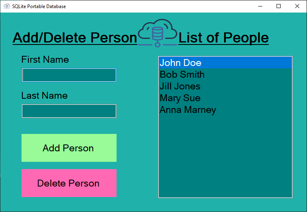Maximize the SQLite Portable Database window
Screen dimensions: 307x212
(279, 6)
